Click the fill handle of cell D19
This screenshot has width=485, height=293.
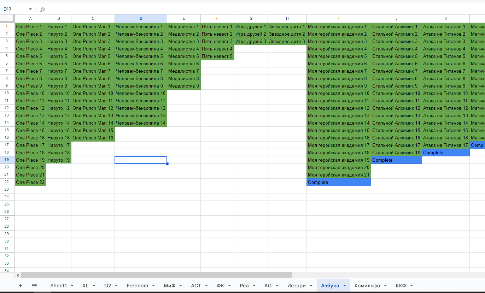point(167,163)
